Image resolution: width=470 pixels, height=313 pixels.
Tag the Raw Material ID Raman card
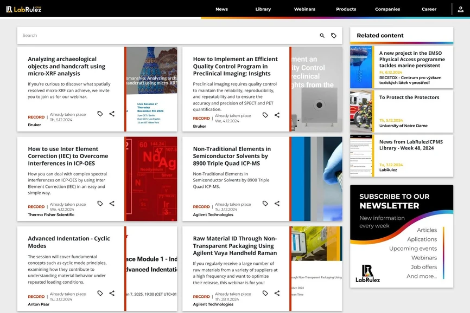coord(265,294)
